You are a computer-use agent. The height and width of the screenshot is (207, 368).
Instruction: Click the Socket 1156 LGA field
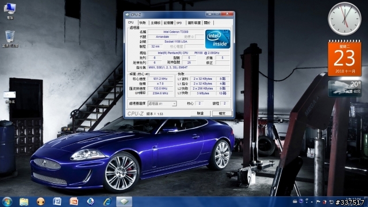tap(176, 41)
